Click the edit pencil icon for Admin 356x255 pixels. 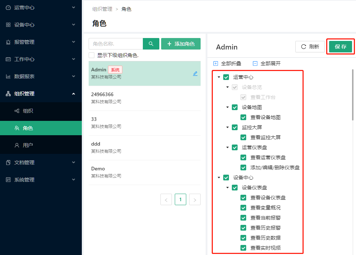point(195,74)
